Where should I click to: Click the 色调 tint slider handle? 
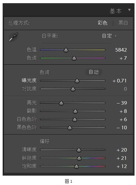pyautogui.click(x=74, y=58)
